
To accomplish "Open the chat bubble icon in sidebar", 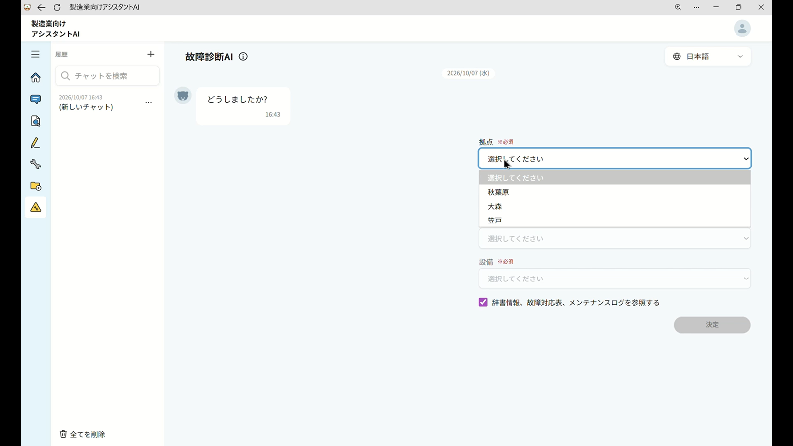I will click(35, 99).
